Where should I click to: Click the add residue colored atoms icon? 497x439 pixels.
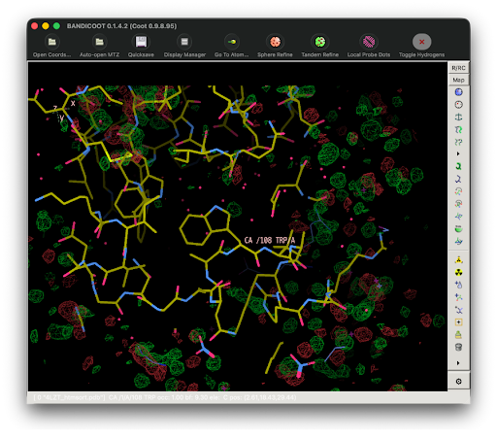pyautogui.click(x=458, y=297)
